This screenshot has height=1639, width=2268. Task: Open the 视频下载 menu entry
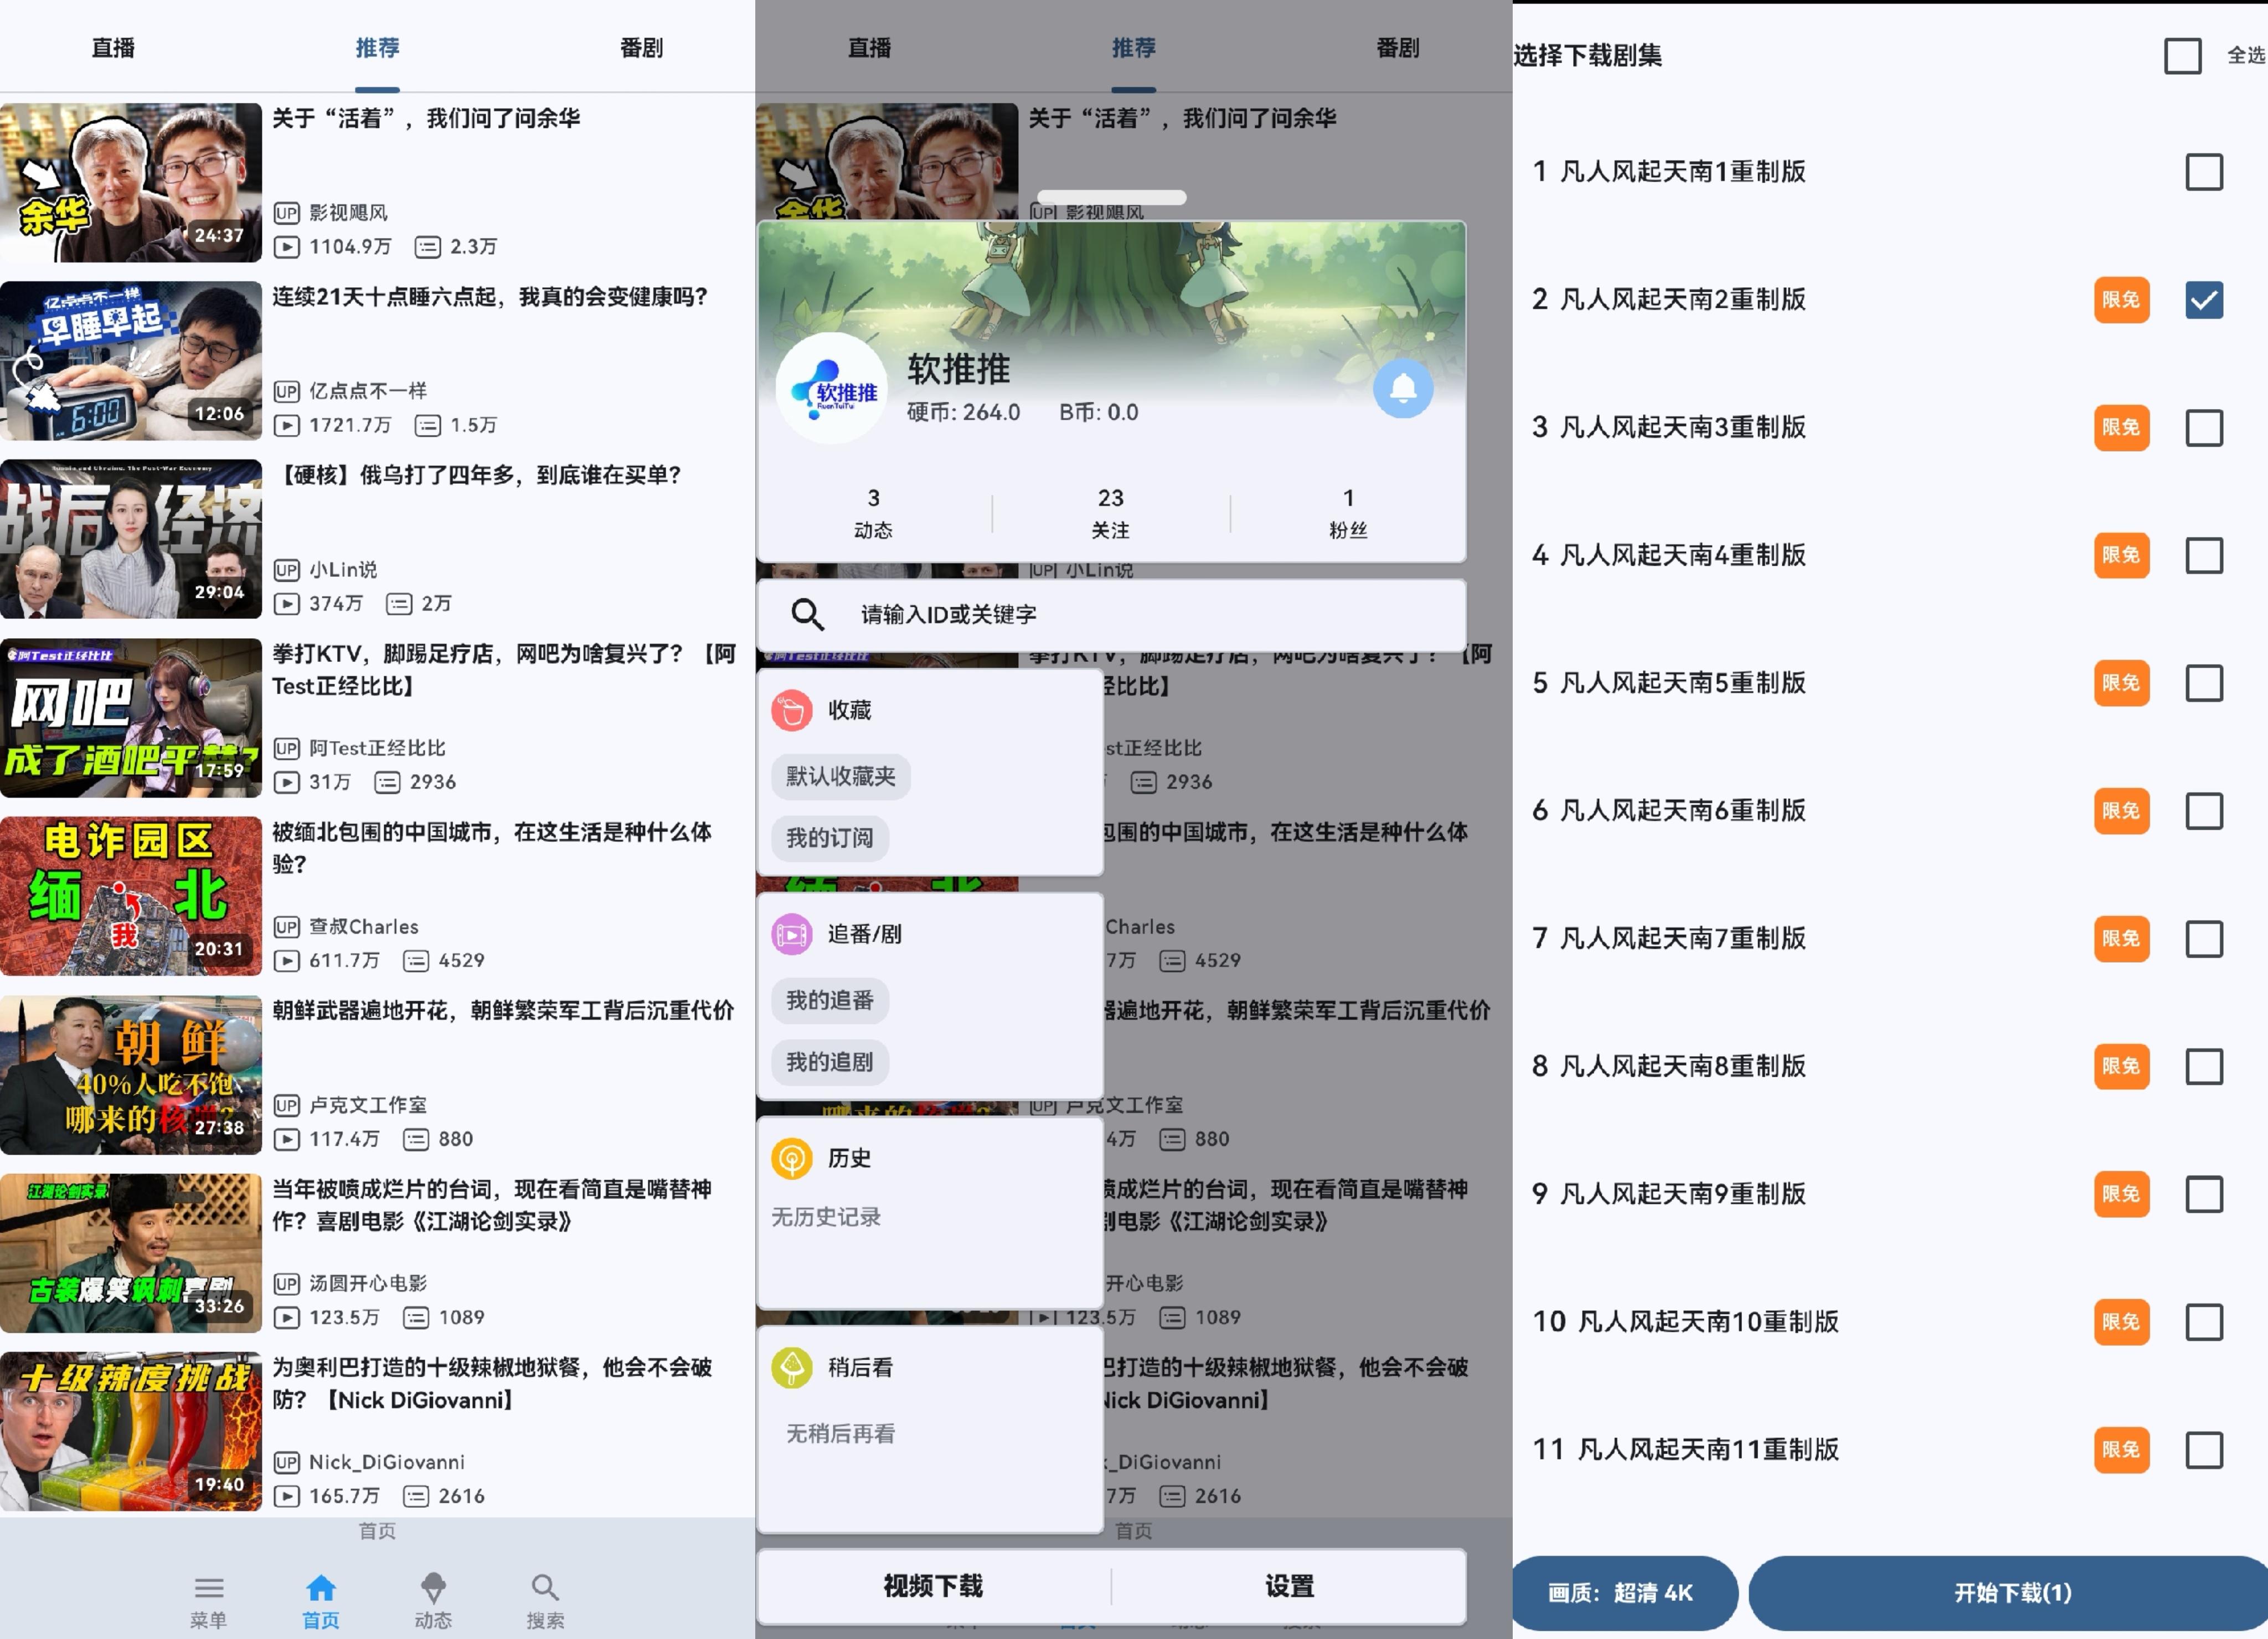point(933,1587)
